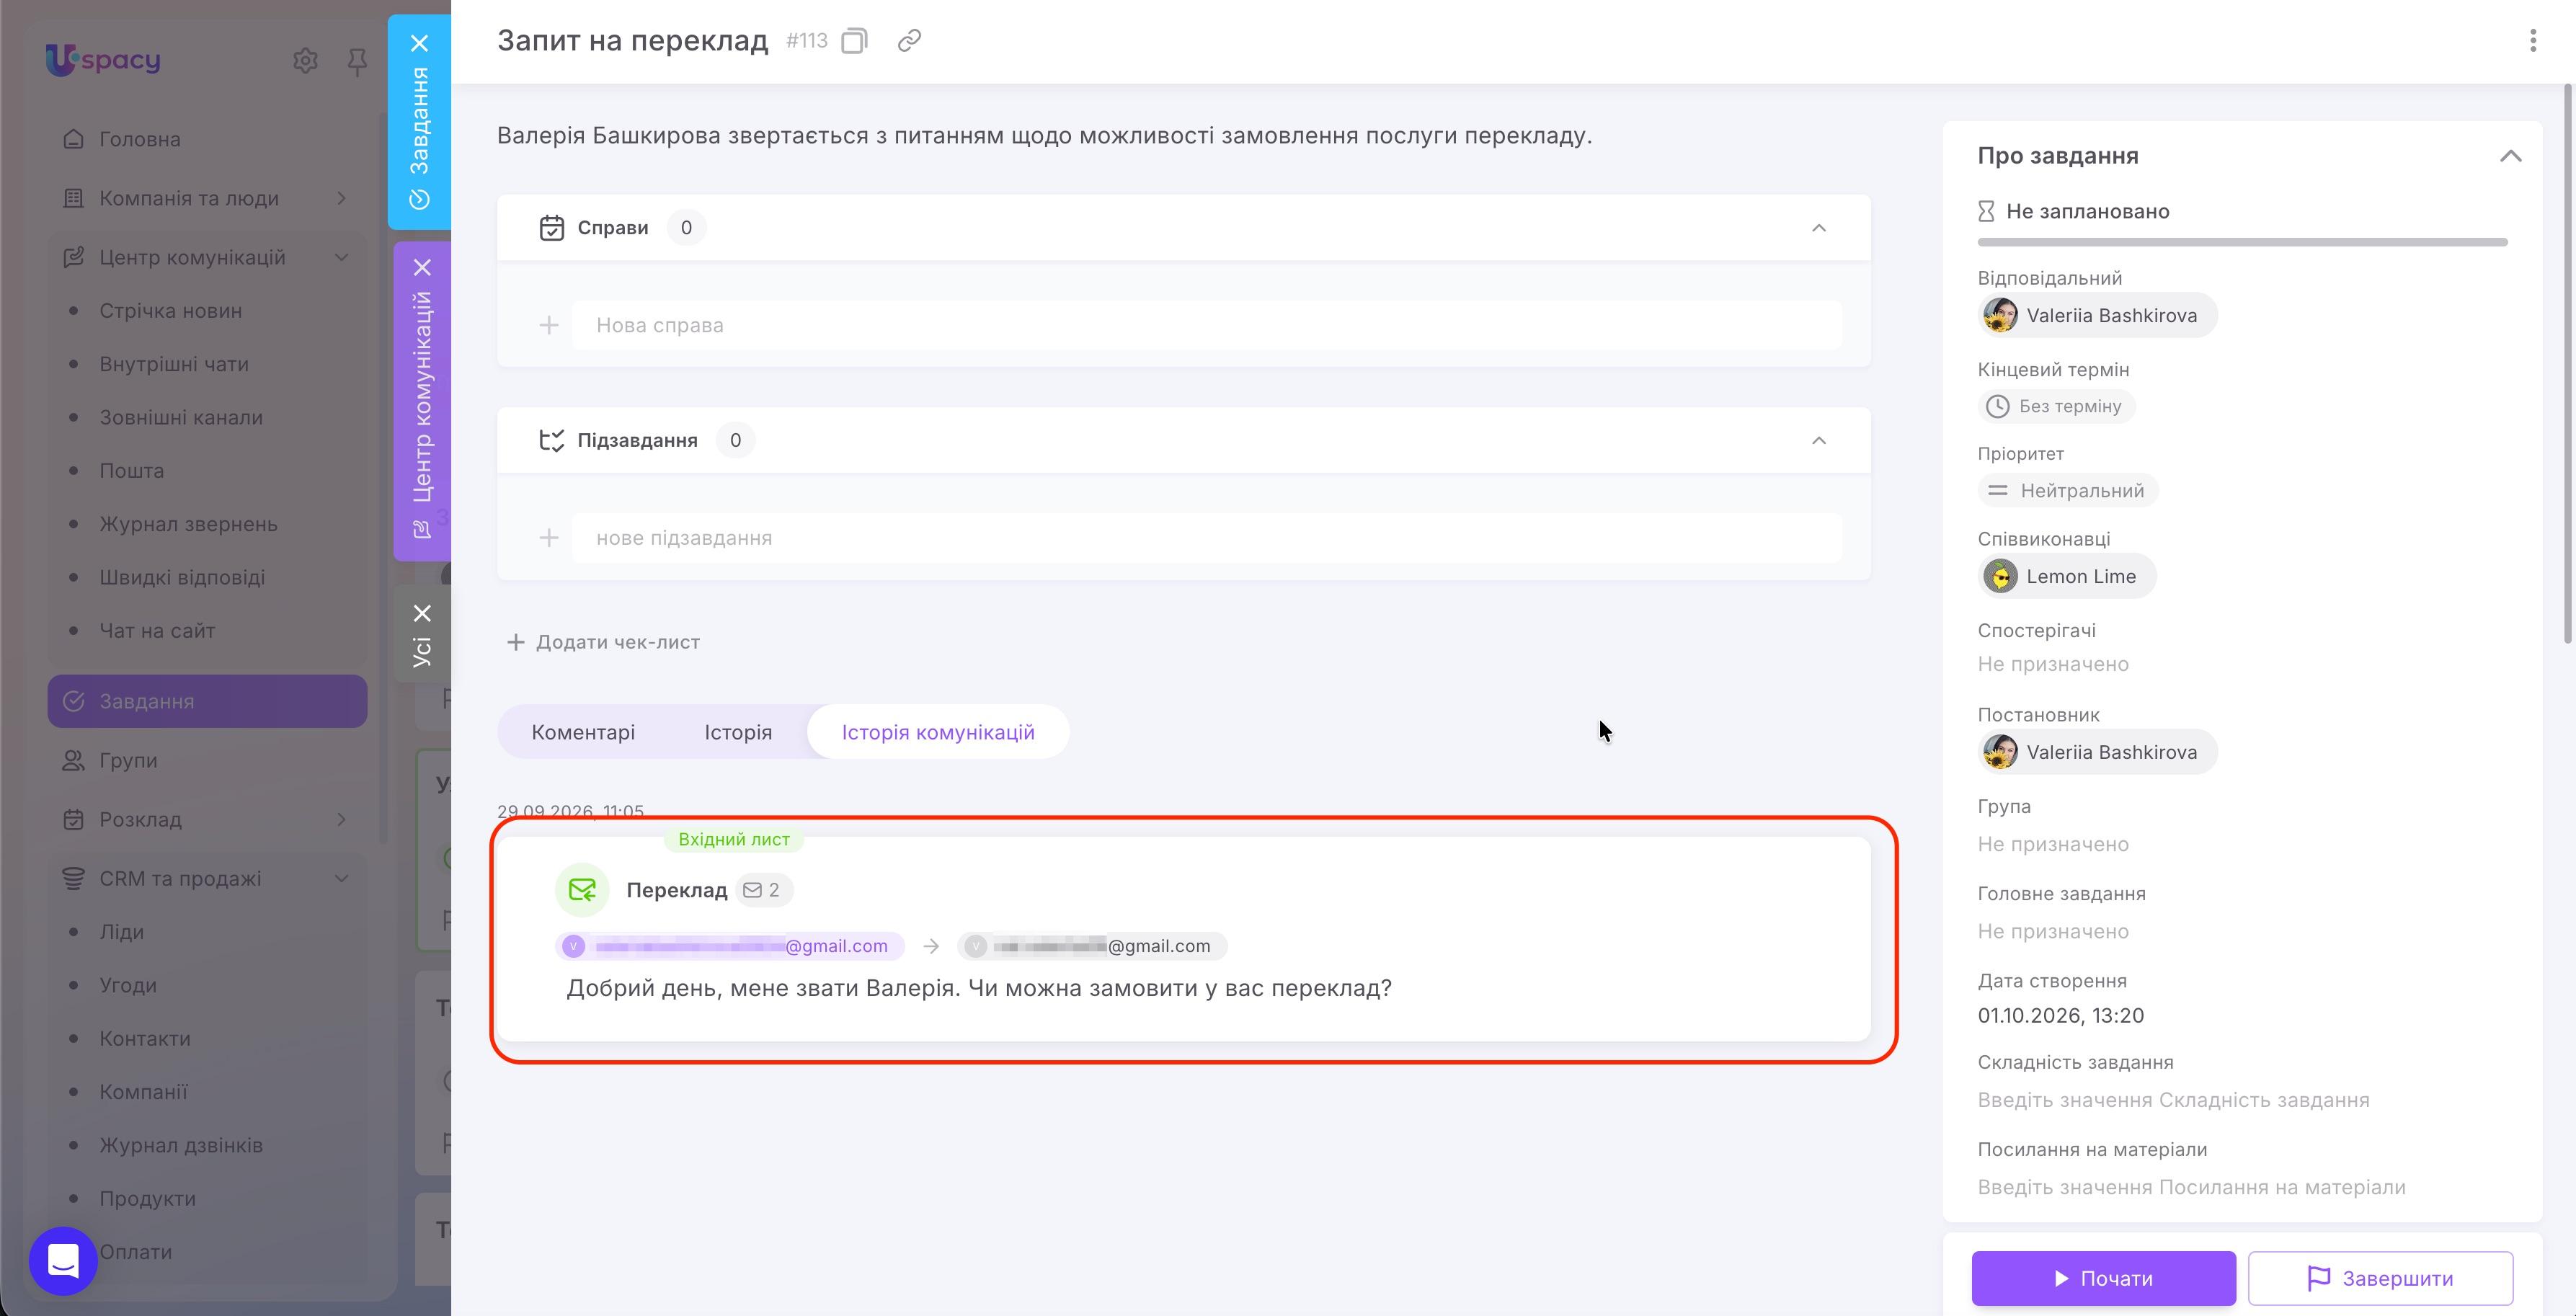Click the Почати button

pos(2104,1278)
